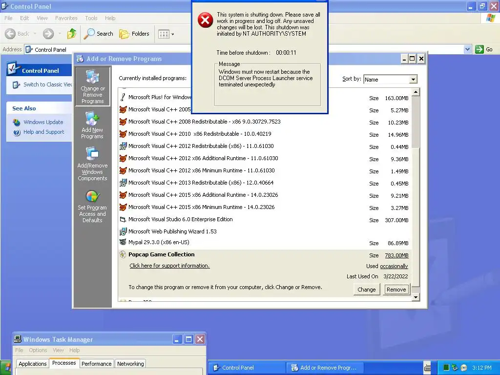Click the Safely Remove Hardware tray icon
500x375 pixels.
coord(455,368)
